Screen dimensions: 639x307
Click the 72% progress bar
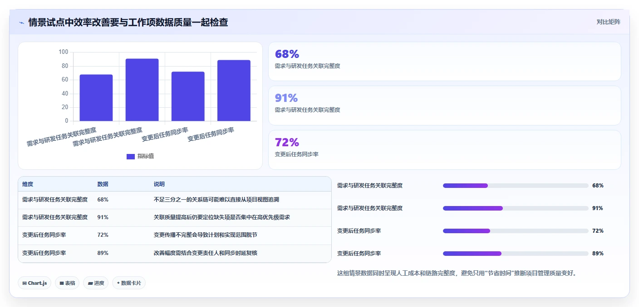point(516,231)
